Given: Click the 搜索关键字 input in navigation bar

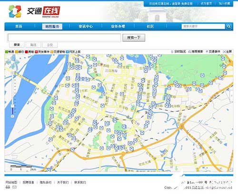Looking at the screenshot, I should click(203, 26).
